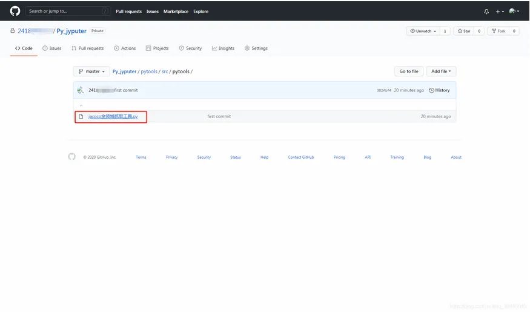Open stargazers count next to Star

[x=479, y=31]
